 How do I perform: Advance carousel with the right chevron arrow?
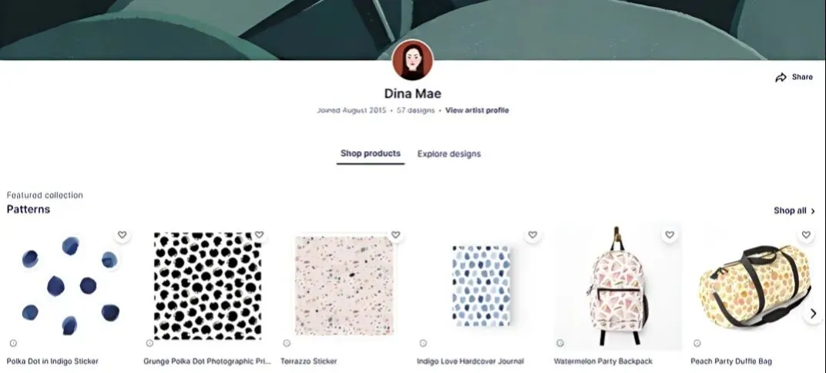coord(813,314)
